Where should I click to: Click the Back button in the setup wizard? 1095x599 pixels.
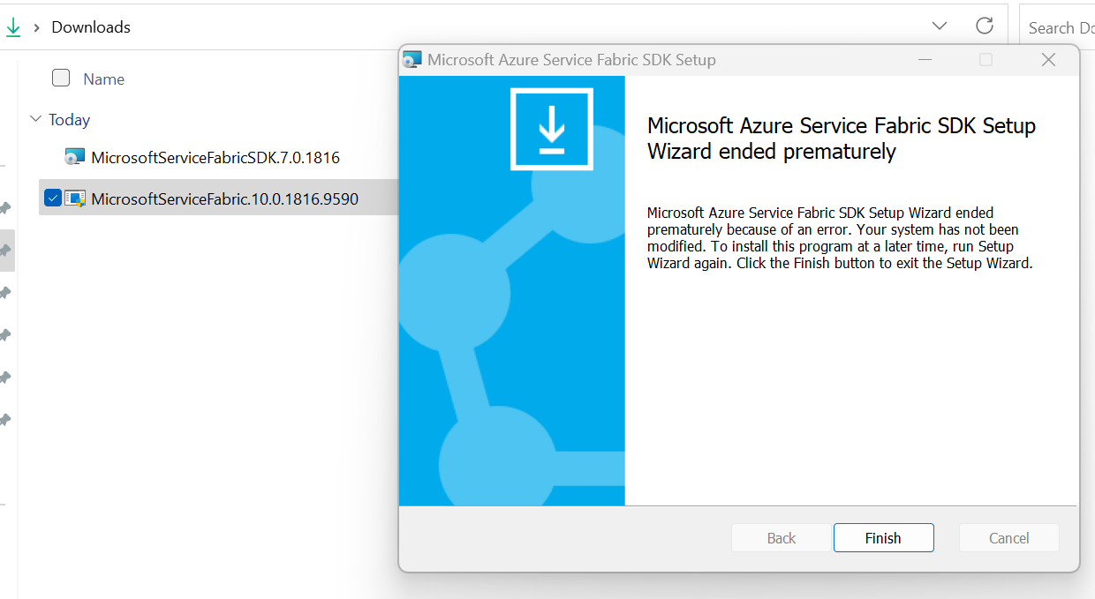tap(781, 538)
